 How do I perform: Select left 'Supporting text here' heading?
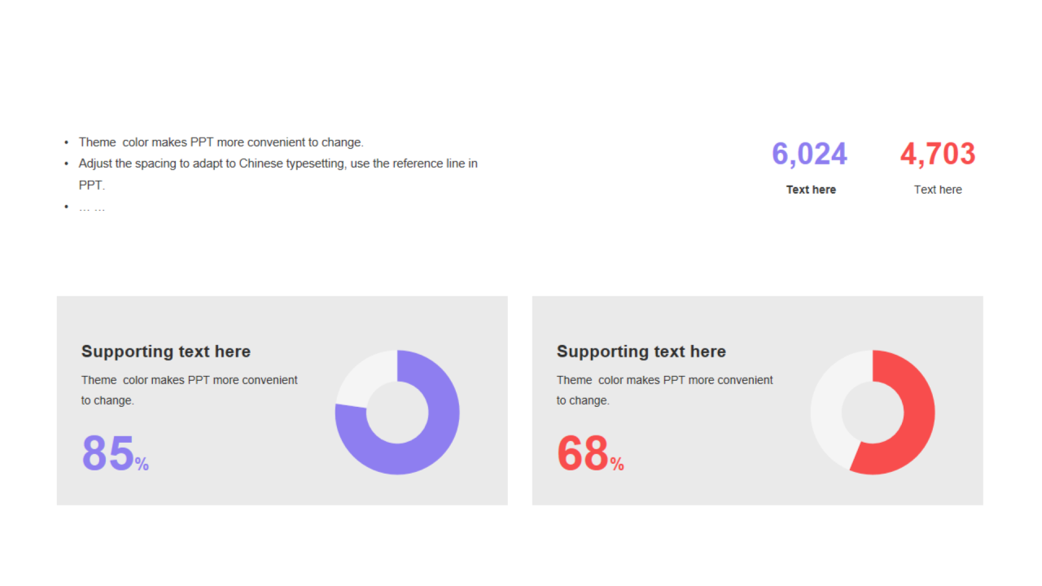click(166, 352)
